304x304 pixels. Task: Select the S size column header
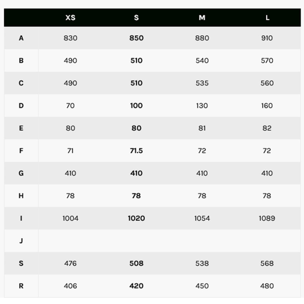pyautogui.click(x=136, y=17)
